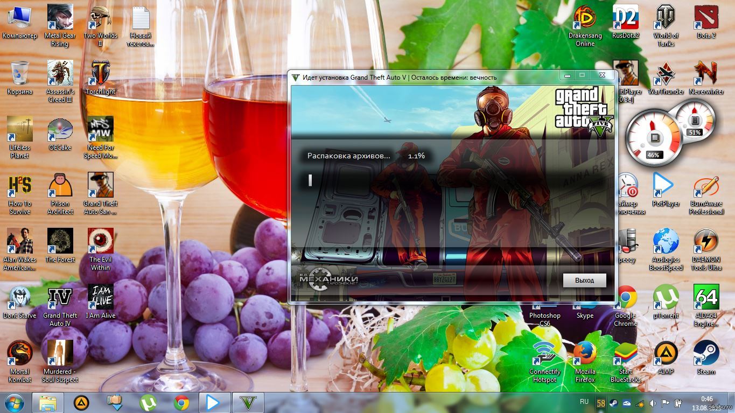735x413 pixels.
Task: Select Mortal Kombat desktop shortcut
Action: point(20,362)
